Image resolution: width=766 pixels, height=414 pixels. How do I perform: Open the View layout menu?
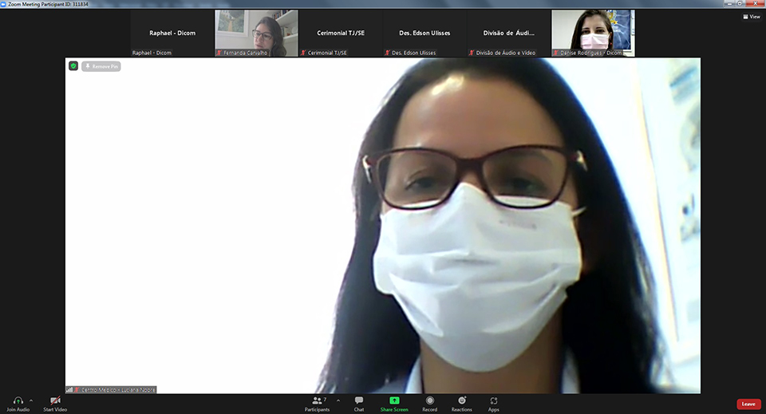click(x=751, y=16)
